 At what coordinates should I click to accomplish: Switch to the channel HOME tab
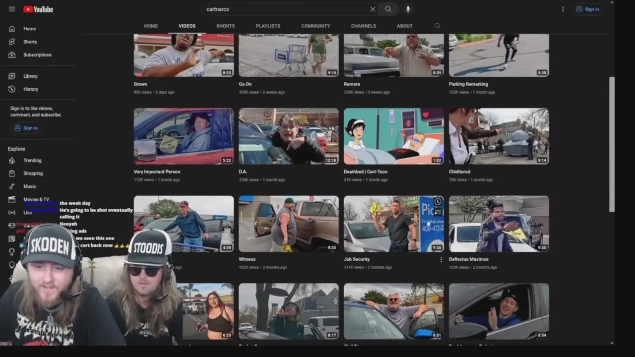pos(151,26)
